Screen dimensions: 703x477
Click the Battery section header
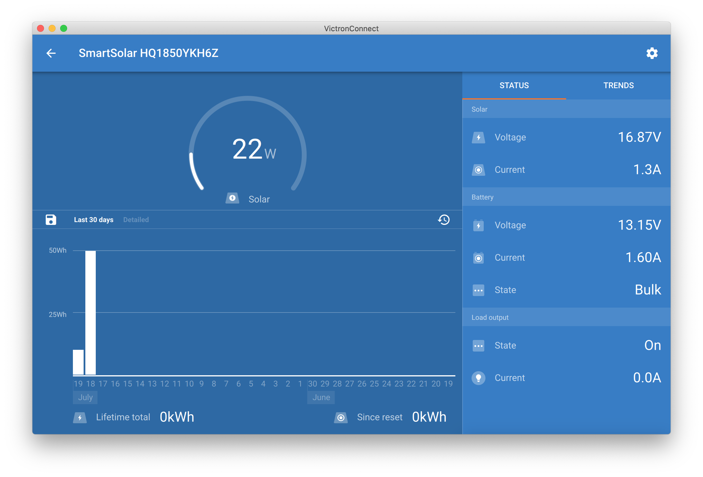pos(566,197)
